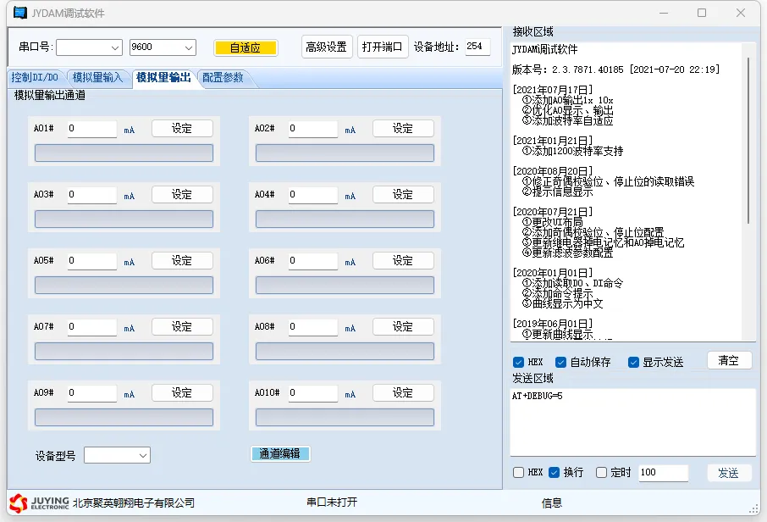This screenshot has width=767, height=522.
Task: Click 设定 button for AO10#
Action: coord(403,392)
